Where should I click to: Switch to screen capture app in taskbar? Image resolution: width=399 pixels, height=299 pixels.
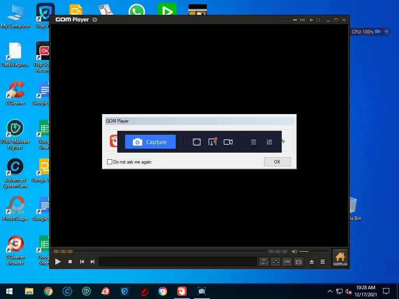(x=201, y=291)
